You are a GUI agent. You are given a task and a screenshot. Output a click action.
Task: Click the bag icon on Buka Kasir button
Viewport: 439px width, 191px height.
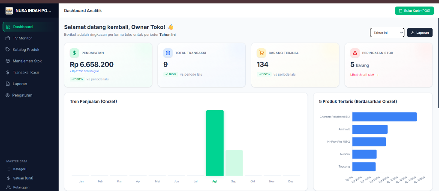coord(401,11)
